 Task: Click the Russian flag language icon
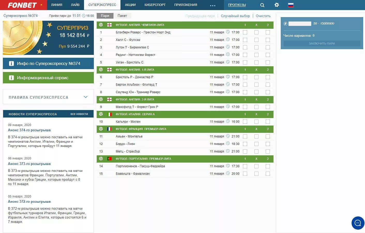[291, 5]
